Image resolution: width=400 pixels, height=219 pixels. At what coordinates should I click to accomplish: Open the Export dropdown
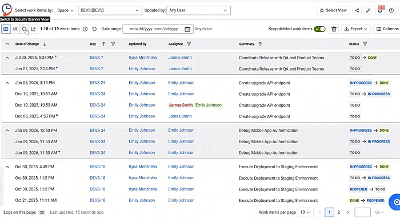(355, 29)
